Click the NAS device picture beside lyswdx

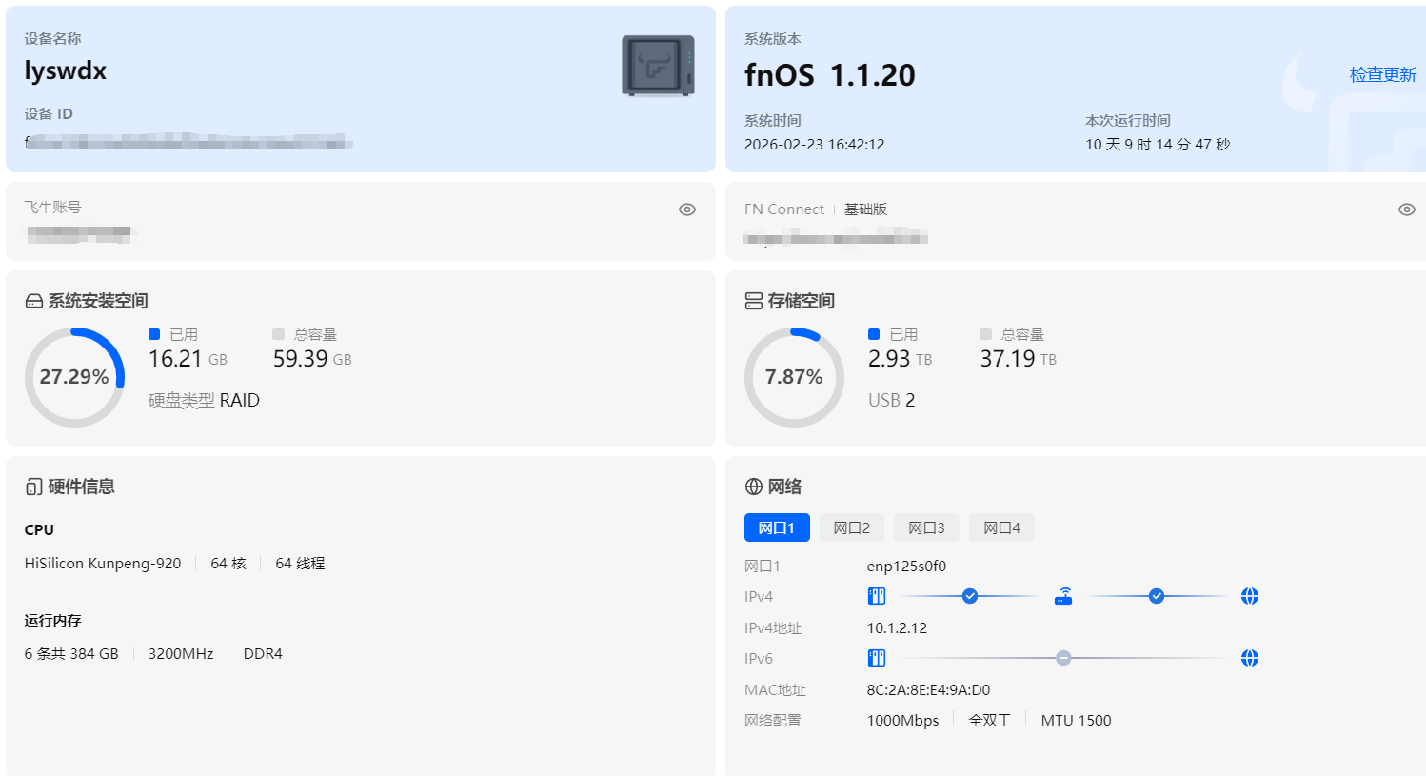(658, 66)
